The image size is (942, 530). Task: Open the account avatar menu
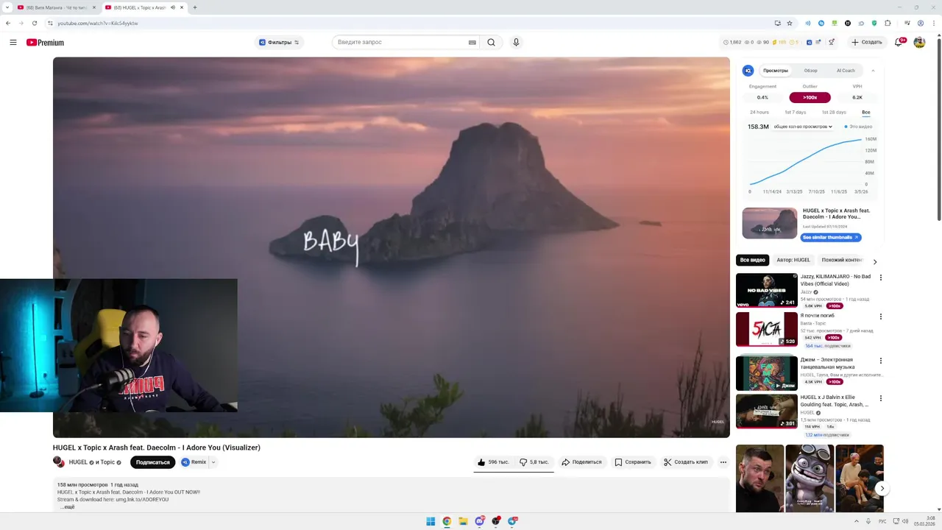click(x=919, y=43)
